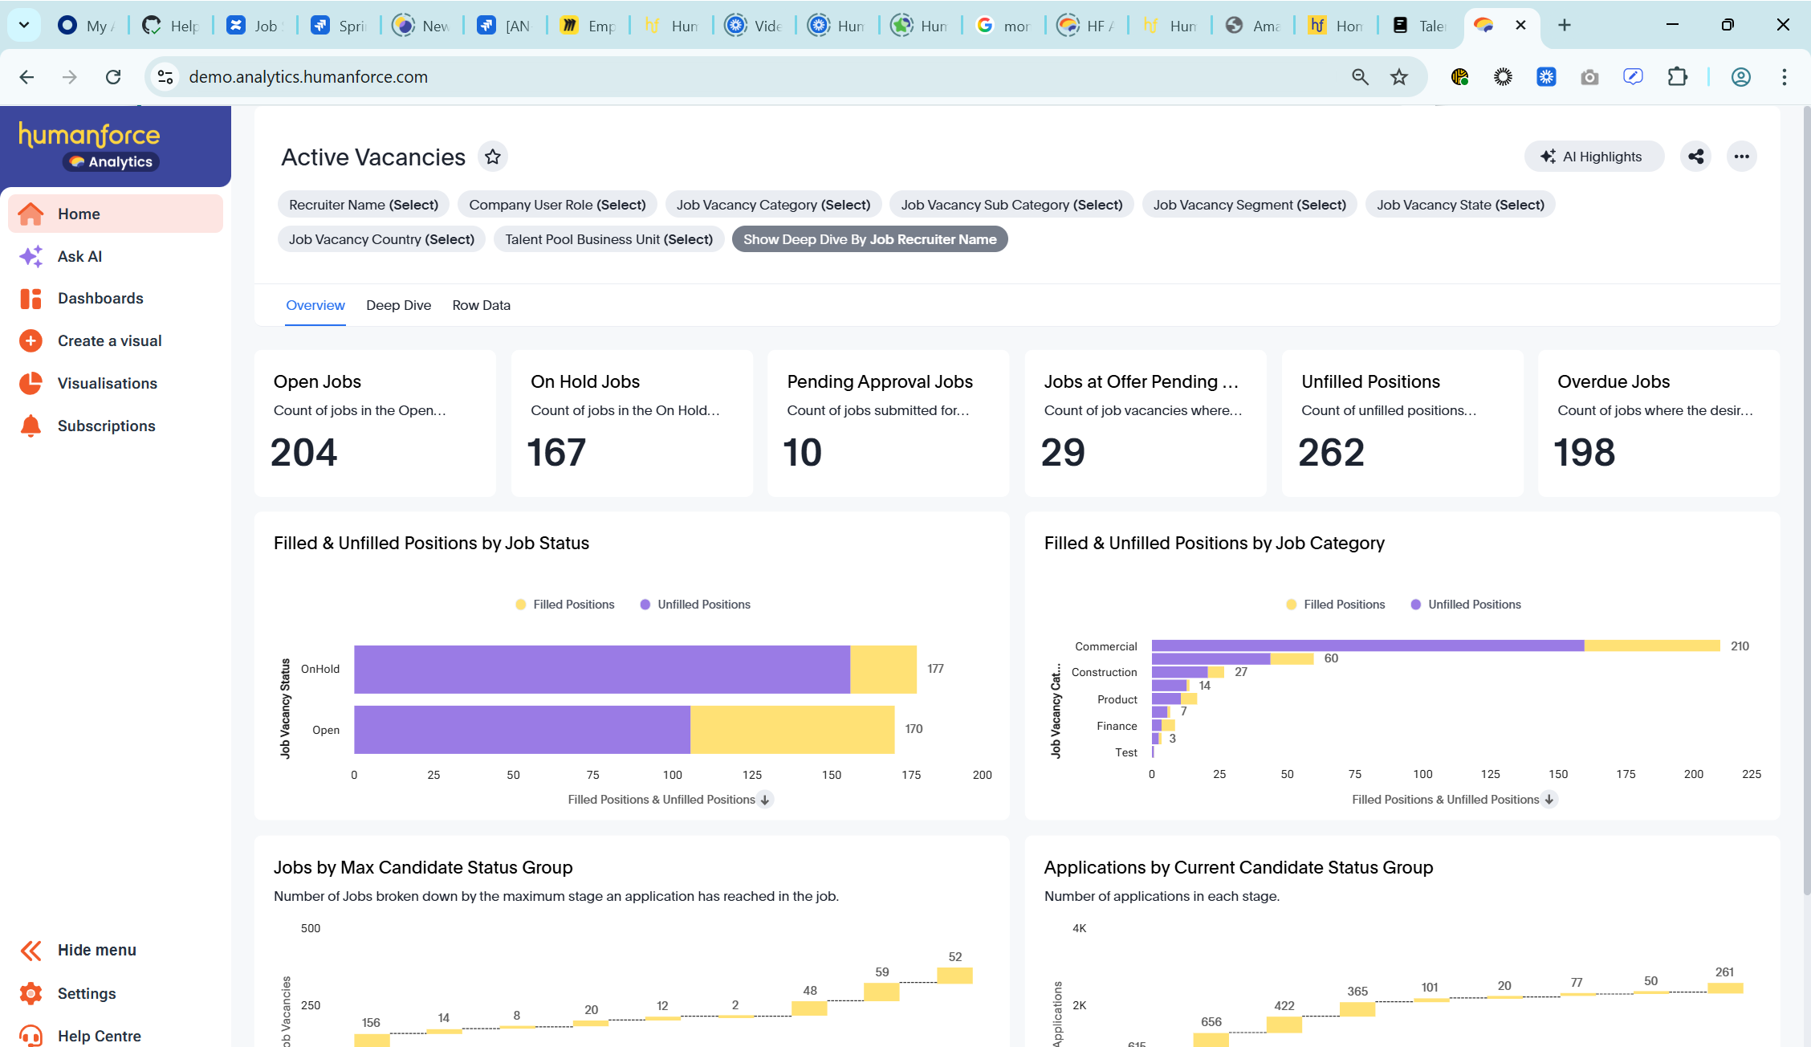Click the camera extension icon

(1589, 77)
